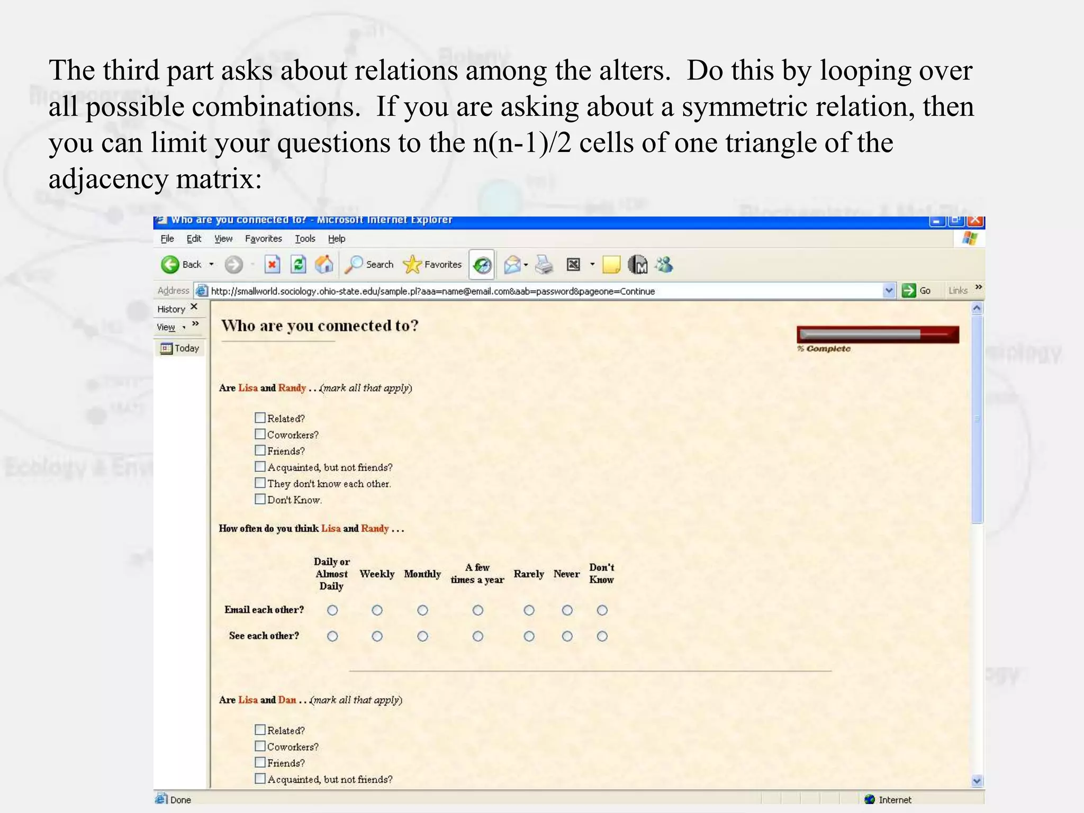
Task: Open the Help menu
Action: [336, 239]
